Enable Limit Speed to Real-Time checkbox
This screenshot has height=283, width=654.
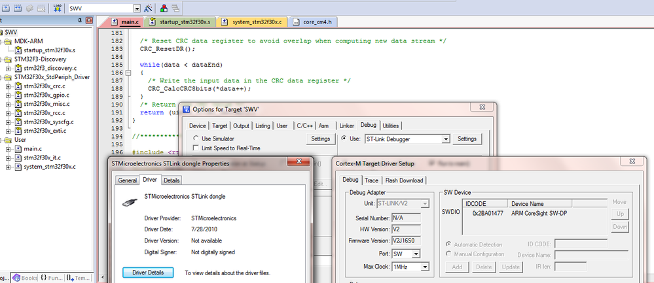coord(196,148)
